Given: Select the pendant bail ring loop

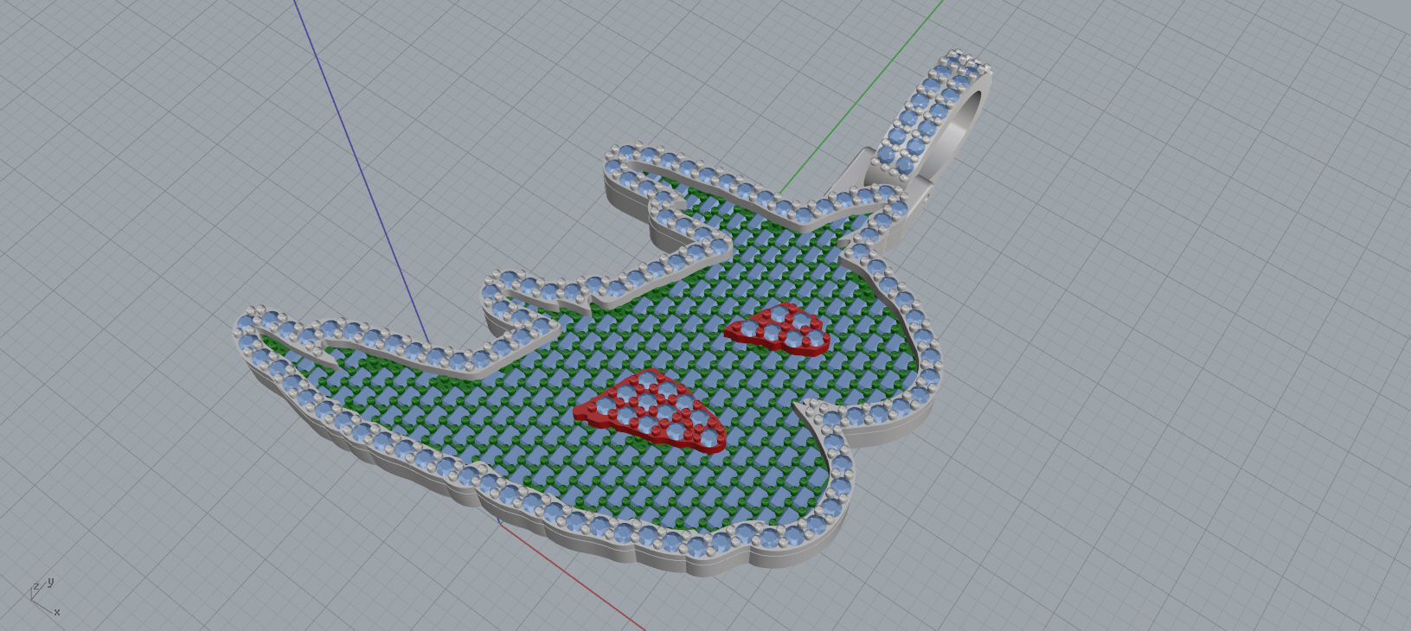Looking at the screenshot, I should point(934,117).
